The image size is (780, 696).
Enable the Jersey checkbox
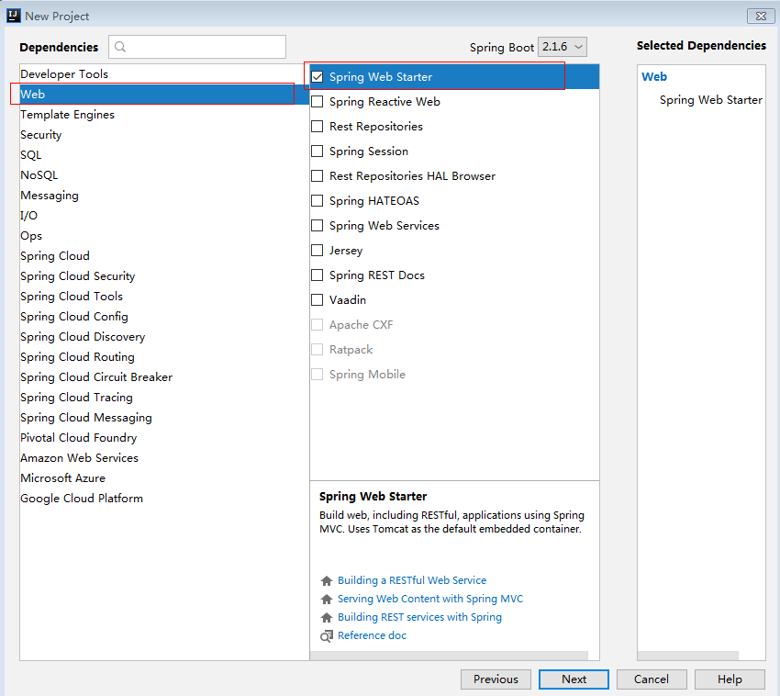tap(317, 250)
